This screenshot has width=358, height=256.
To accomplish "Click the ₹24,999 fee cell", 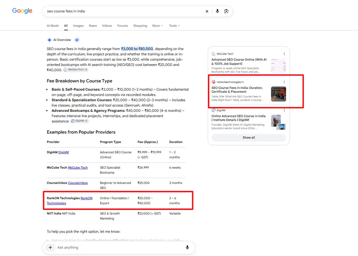I will tap(143, 168).
